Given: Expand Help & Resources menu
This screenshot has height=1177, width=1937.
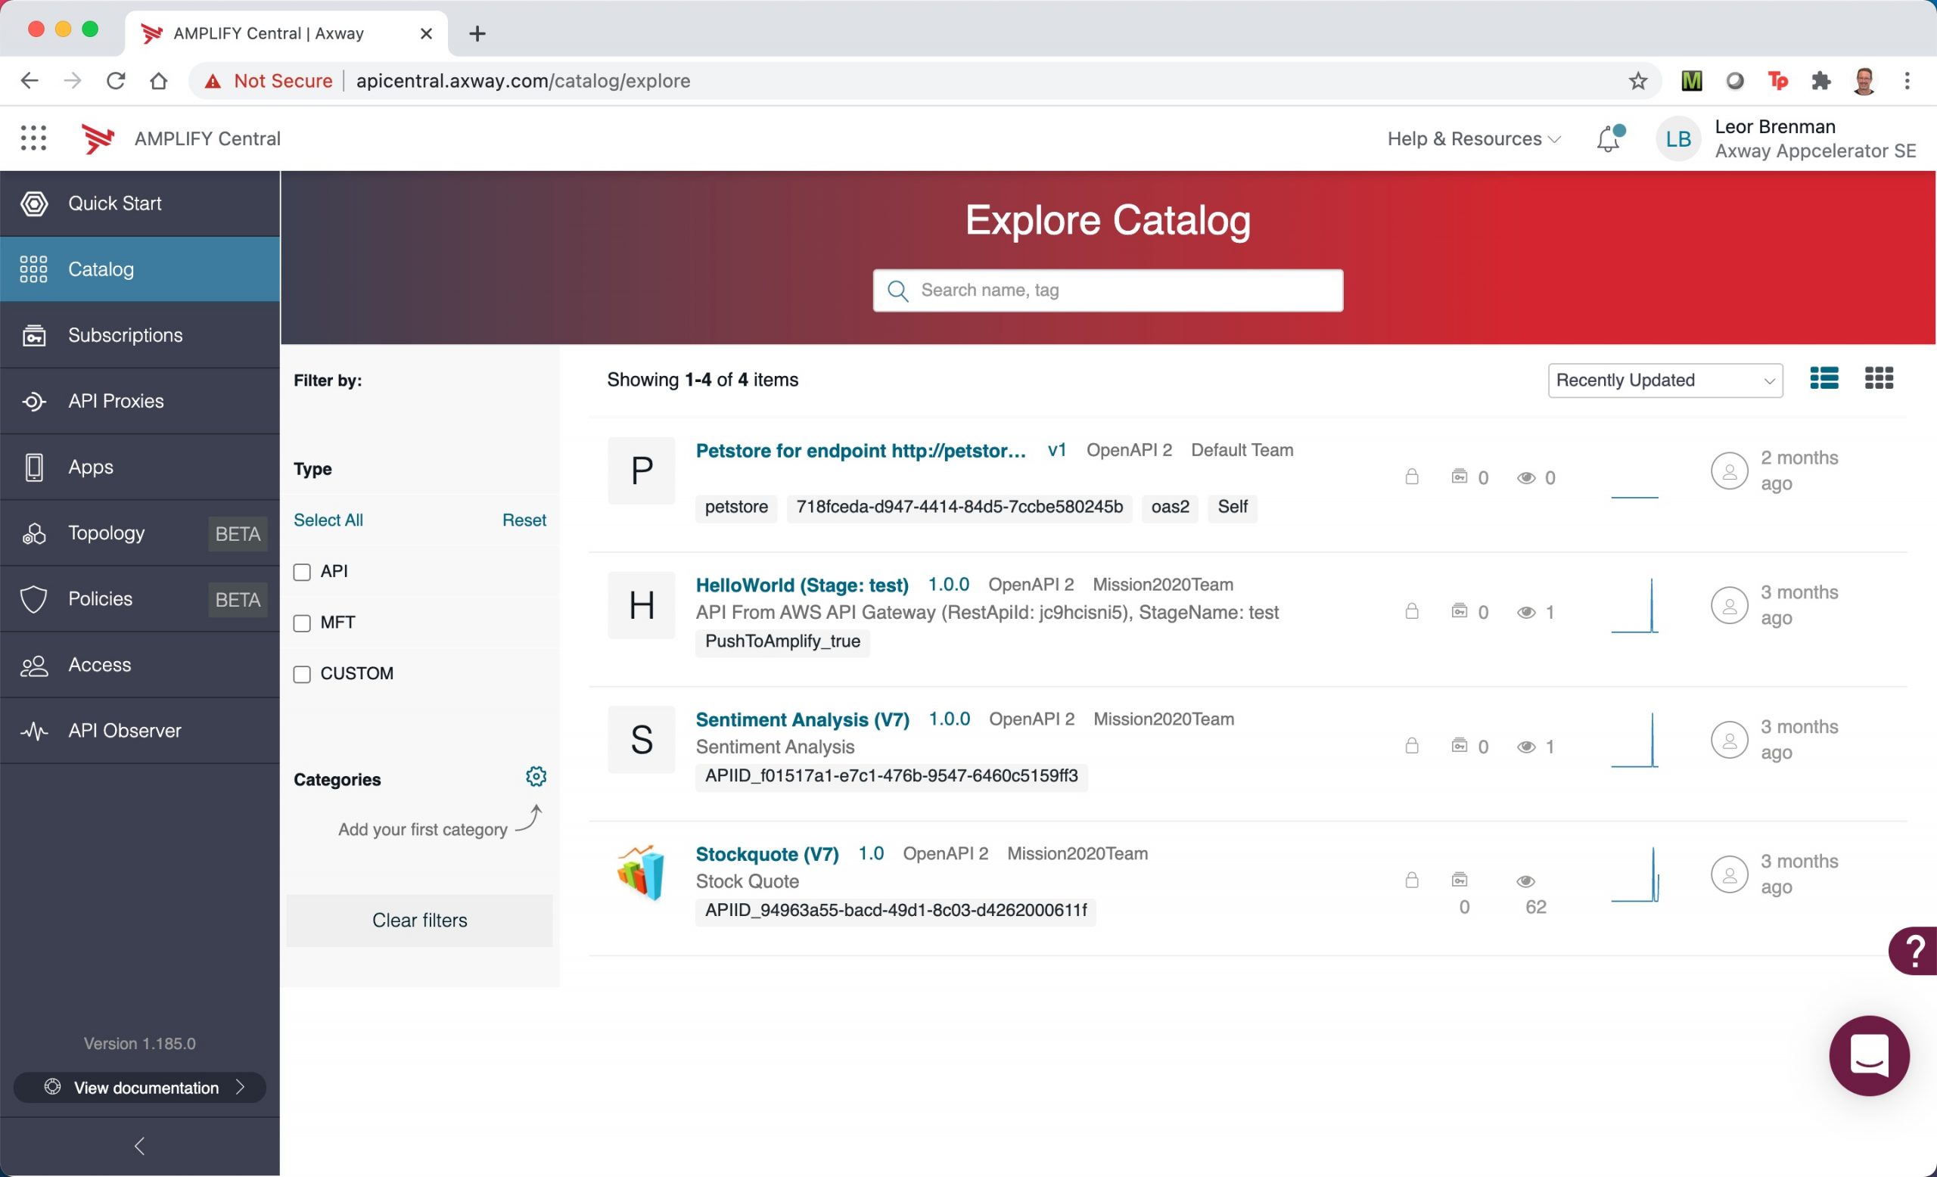Looking at the screenshot, I should point(1473,139).
